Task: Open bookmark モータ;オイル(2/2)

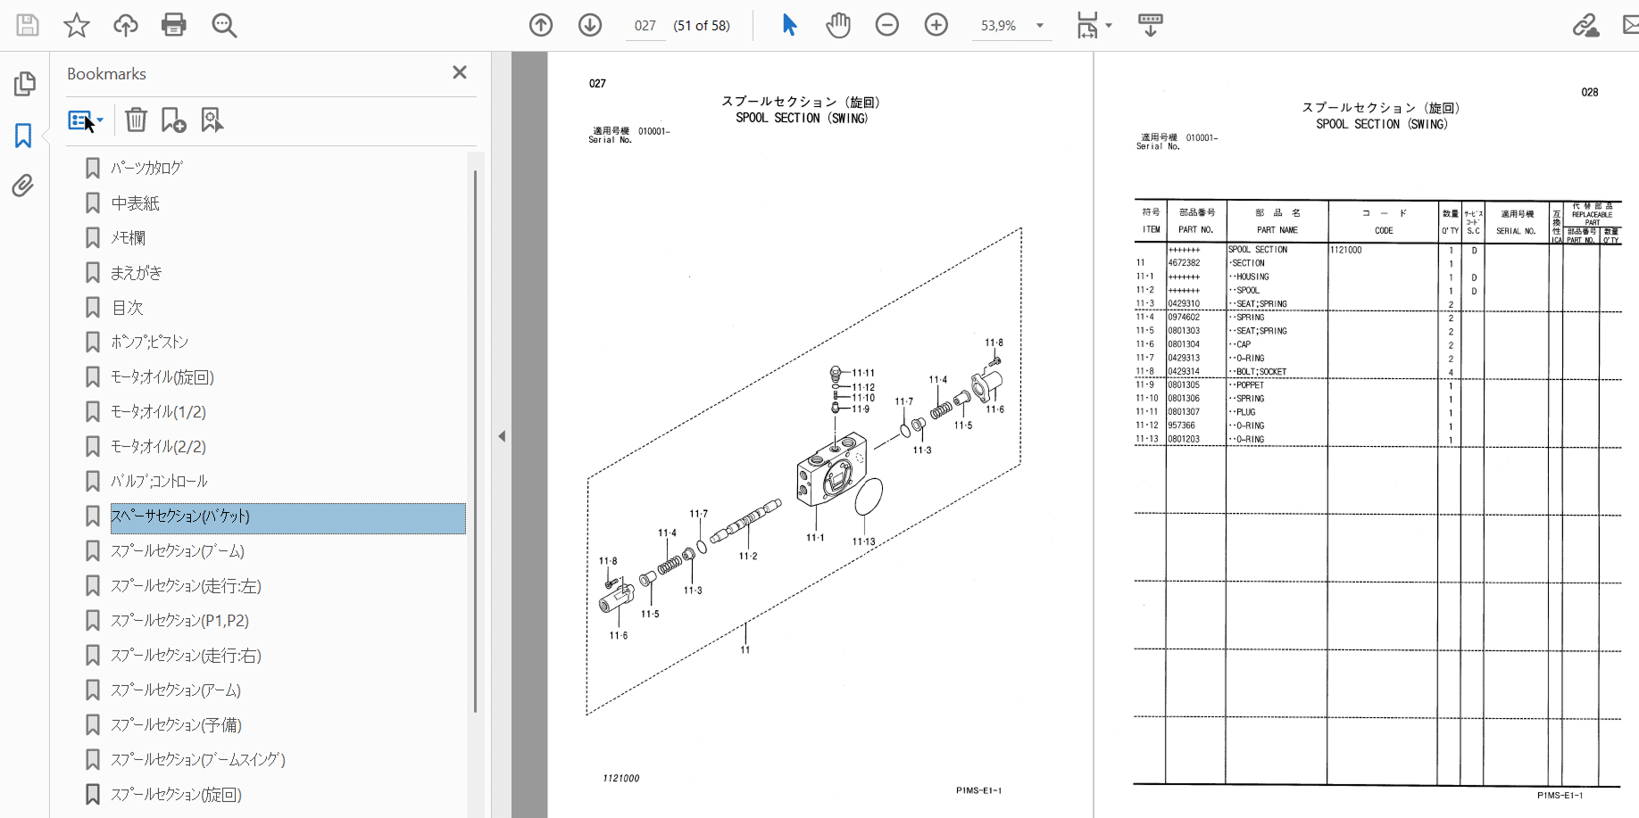Action: click(158, 447)
